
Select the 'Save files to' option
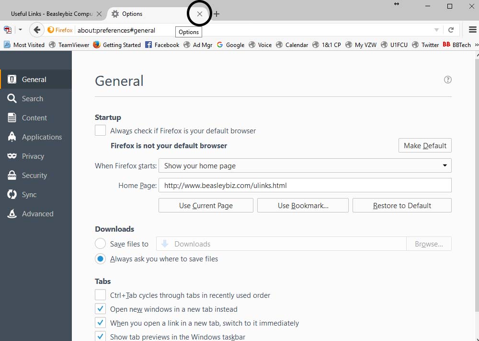tap(101, 243)
